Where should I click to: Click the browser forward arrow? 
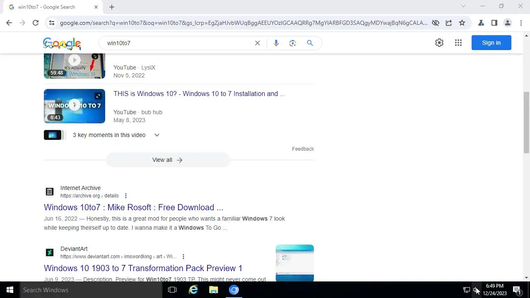pyautogui.click(x=22, y=23)
